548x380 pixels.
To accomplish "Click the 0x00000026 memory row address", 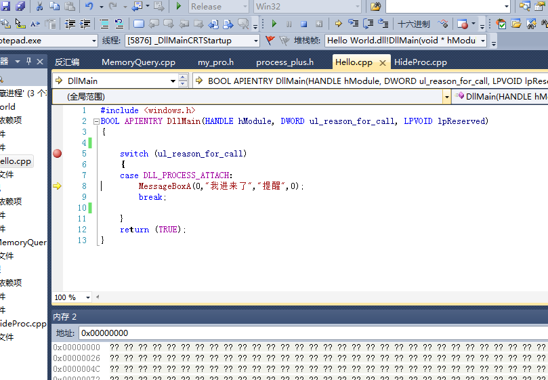I will (77, 358).
